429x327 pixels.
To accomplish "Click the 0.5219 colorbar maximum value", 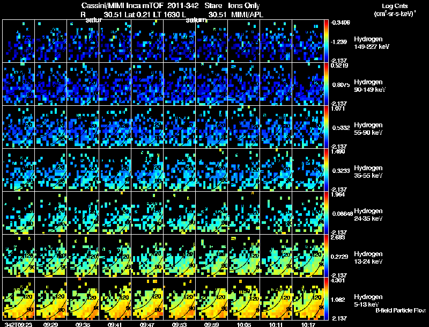I will pos(339,66).
